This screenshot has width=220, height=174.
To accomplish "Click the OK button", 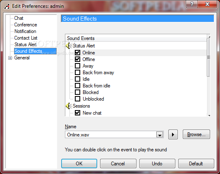I will (x=79, y=164).
